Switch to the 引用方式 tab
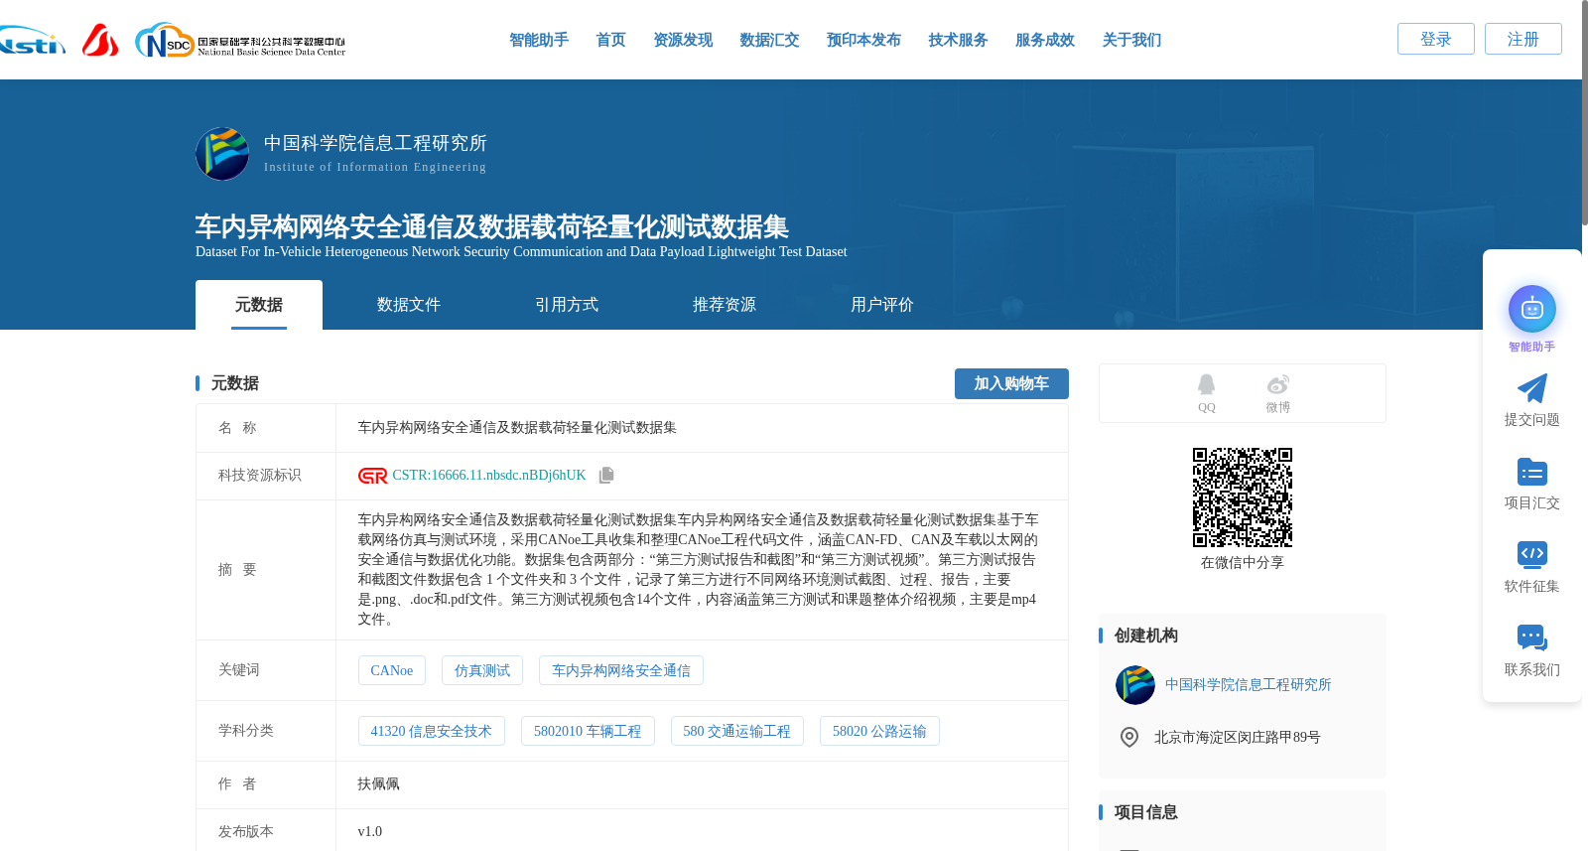The image size is (1588, 851). [x=567, y=305]
